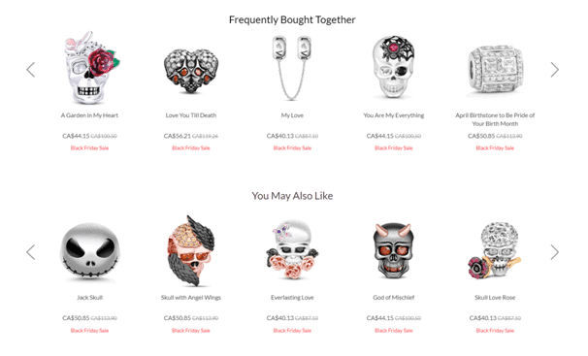Open the Jack Skull charm image
Viewport: 588px width, 356px height.
click(90, 252)
